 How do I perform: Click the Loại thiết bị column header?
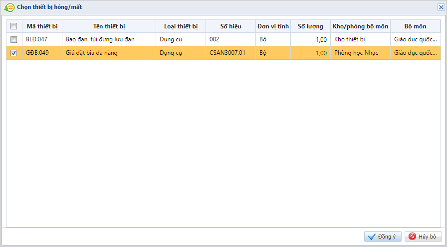pyautogui.click(x=181, y=26)
